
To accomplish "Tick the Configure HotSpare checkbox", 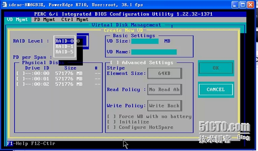I will pos(111,127).
